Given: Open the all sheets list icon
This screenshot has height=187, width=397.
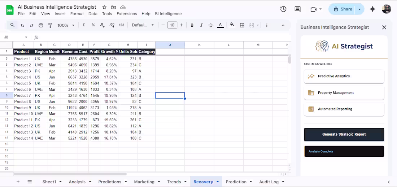Looking at the screenshot, I should (30, 182).
